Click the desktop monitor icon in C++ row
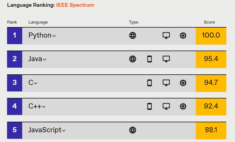This screenshot has height=142, width=235. (166, 106)
